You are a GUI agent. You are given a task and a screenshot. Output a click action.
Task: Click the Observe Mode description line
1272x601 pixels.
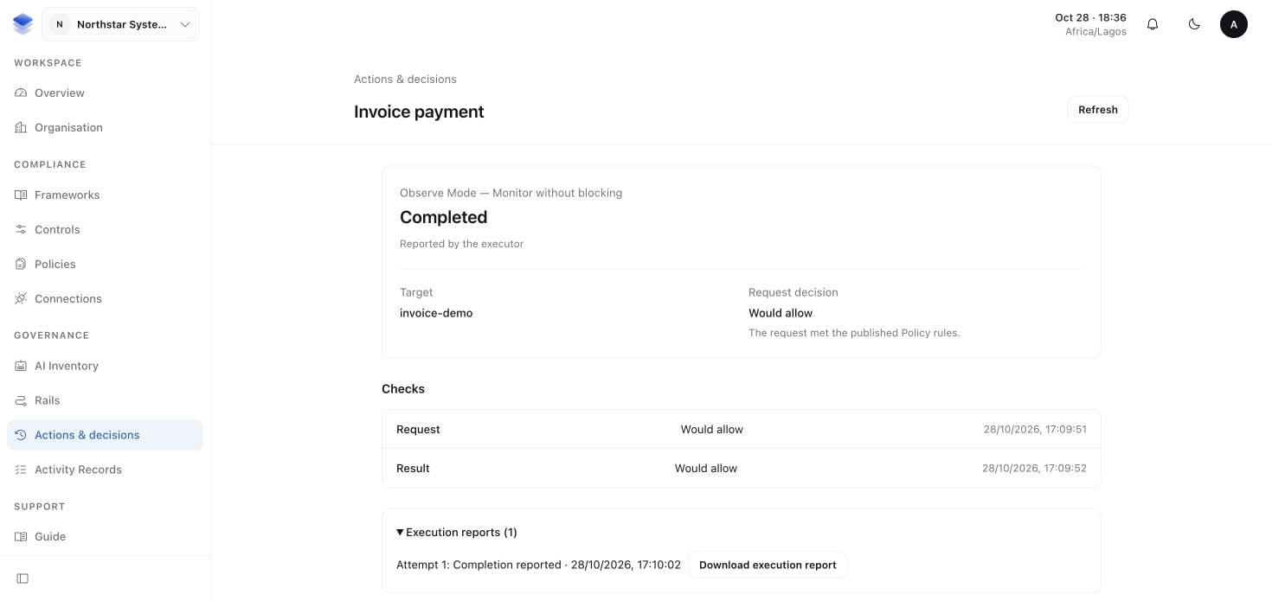511,193
